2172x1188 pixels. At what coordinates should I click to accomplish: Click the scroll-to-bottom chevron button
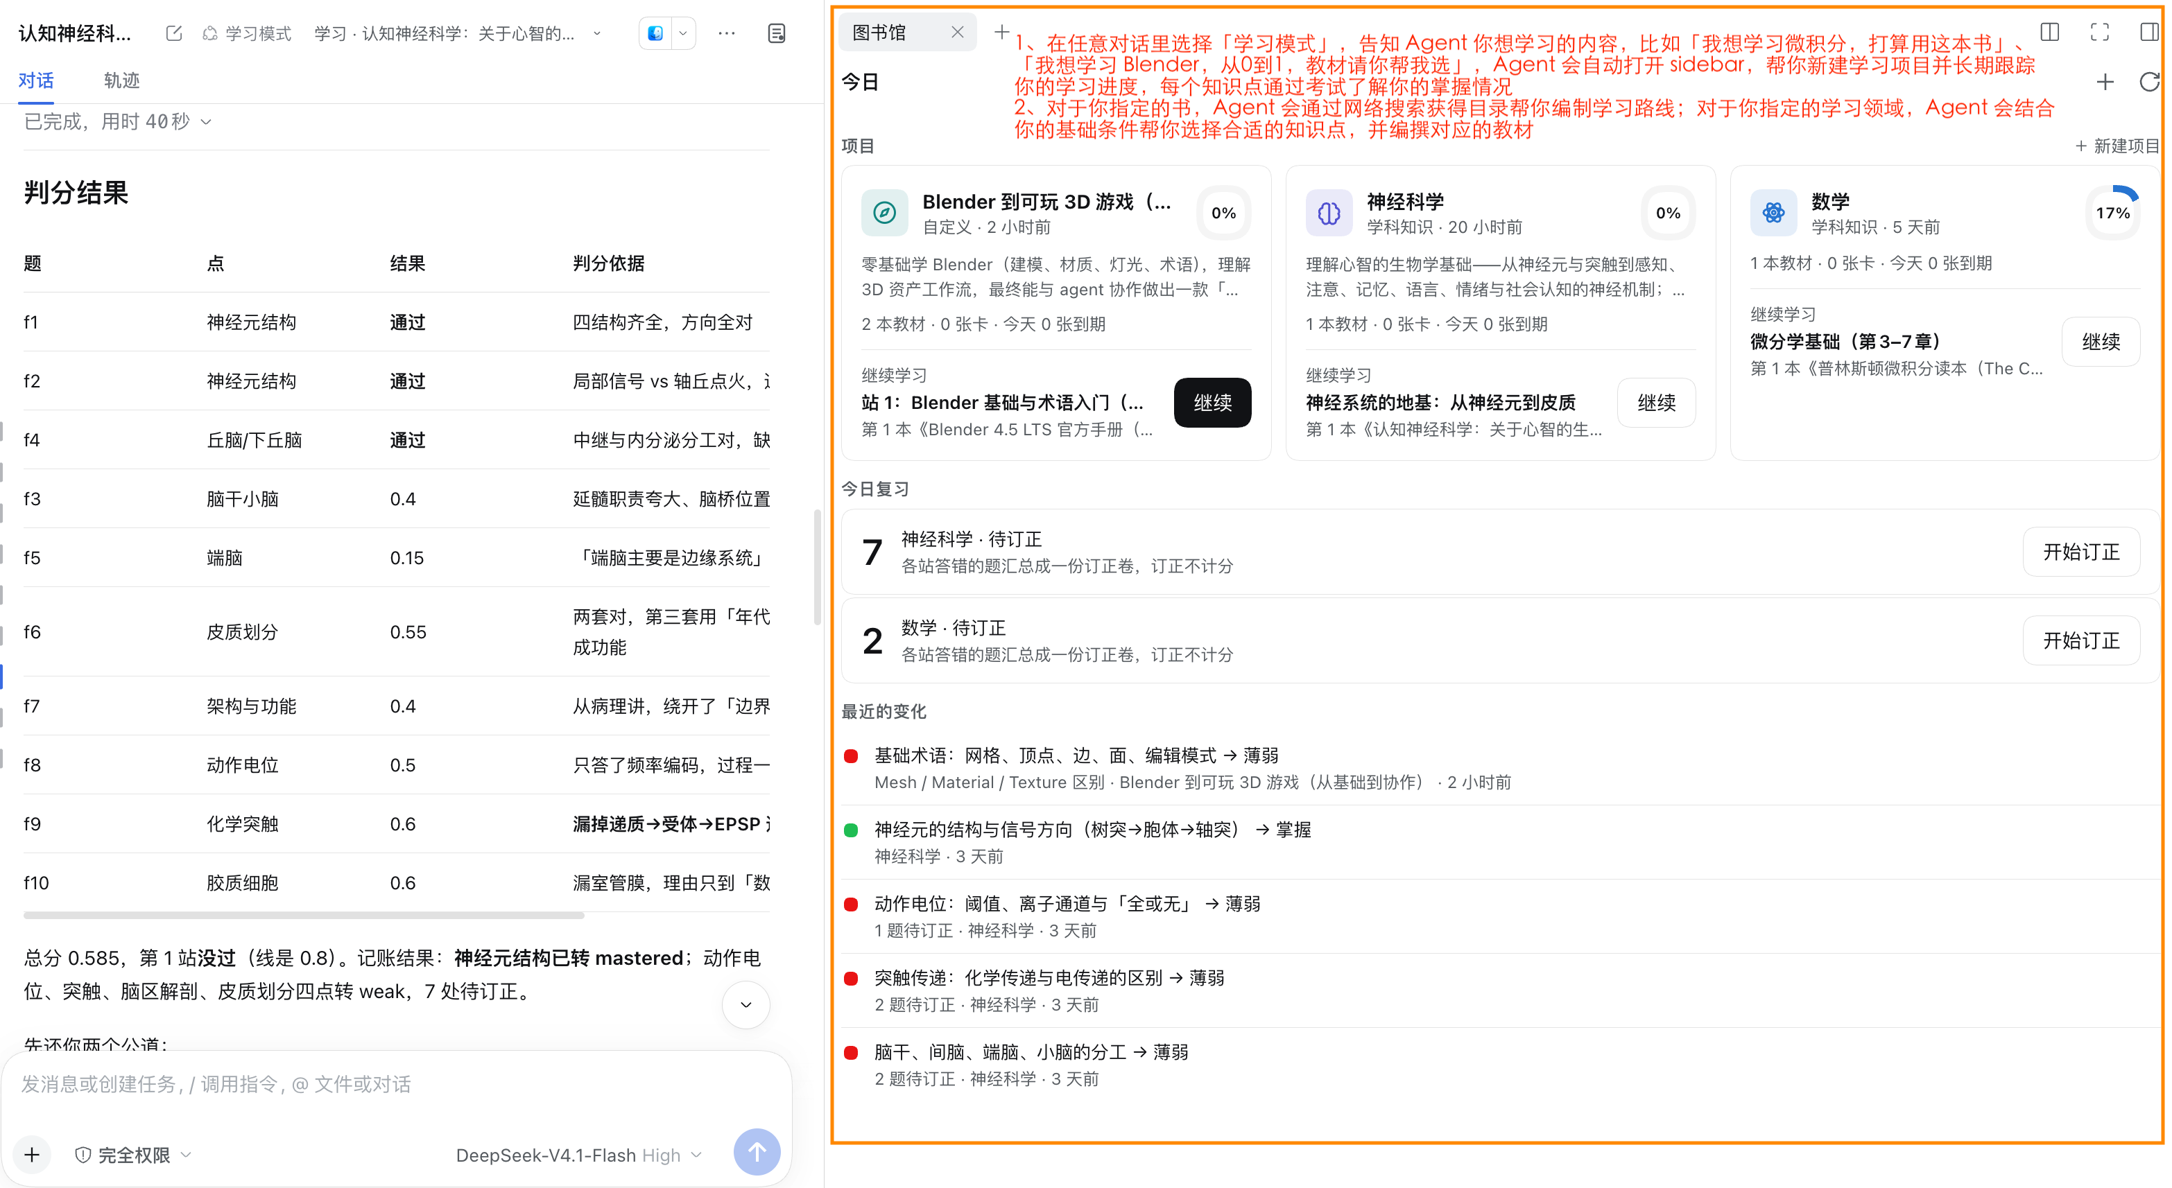[x=746, y=1004]
